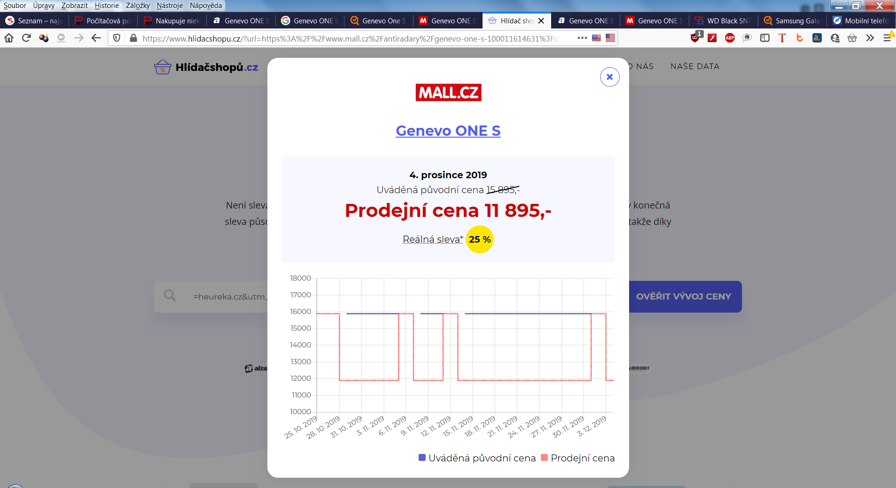Switch to the Samsung Gala tab
Image resolution: width=896 pixels, height=488 pixels.
[x=793, y=21]
